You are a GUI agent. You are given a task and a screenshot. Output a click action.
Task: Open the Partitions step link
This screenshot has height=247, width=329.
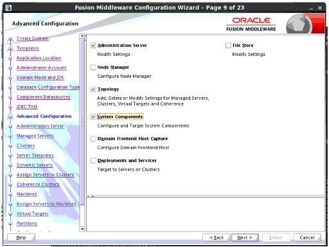27,223
